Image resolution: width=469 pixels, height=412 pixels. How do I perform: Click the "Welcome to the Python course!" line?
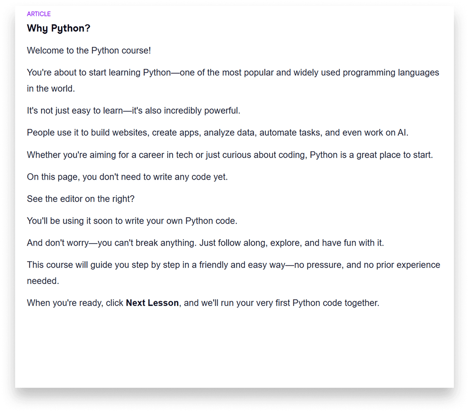click(89, 51)
